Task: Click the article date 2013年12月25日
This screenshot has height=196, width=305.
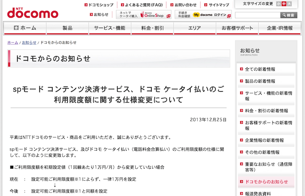Action: pyautogui.click(x=208, y=120)
